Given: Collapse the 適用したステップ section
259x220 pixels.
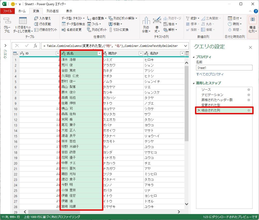Looking at the screenshot, I should point(194,83).
